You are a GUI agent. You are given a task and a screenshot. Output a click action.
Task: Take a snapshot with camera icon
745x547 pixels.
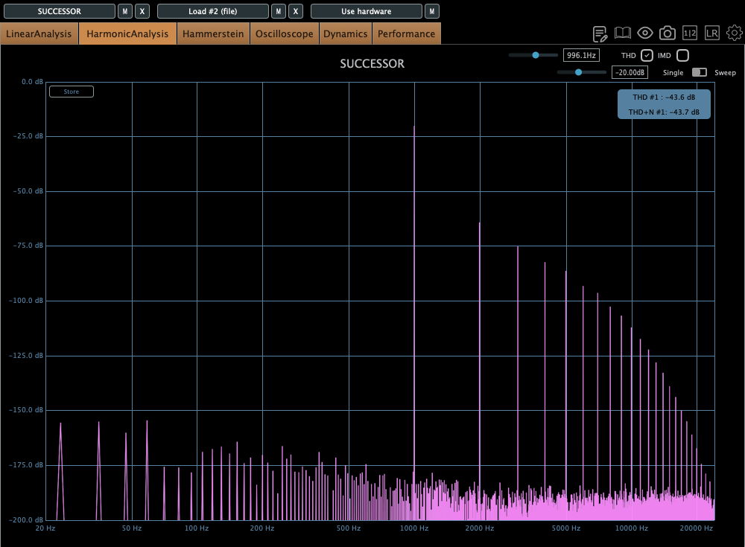(668, 33)
